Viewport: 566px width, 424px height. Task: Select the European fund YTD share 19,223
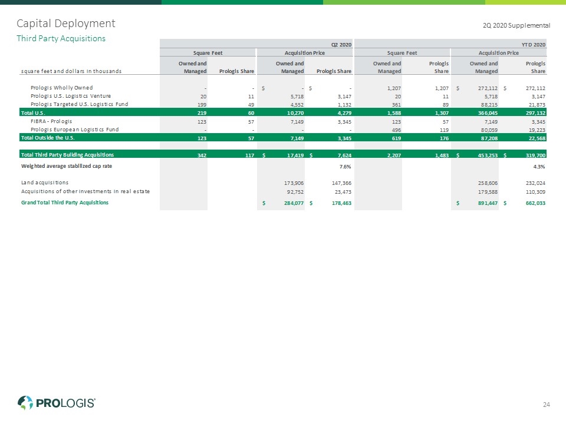click(537, 130)
